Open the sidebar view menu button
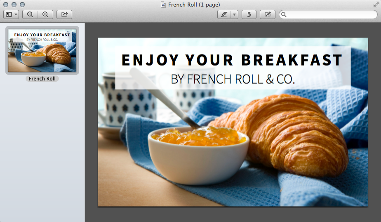The height and width of the screenshot is (222, 381). click(x=11, y=14)
